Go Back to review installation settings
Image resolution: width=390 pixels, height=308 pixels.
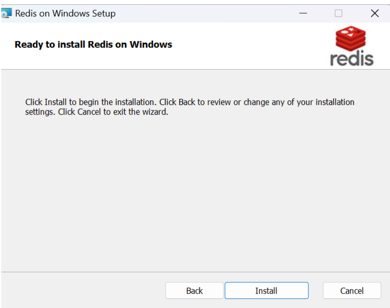[x=194, y=290]
